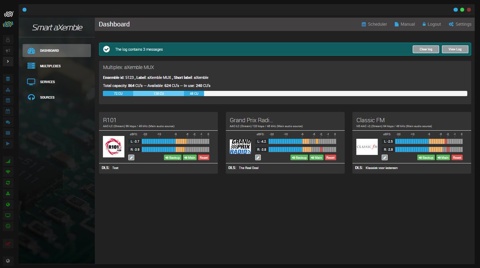Screen dimensions: 480x268
Task: Reset the Grand Prix Radio audio meters
Action: (x=330, y=158)
